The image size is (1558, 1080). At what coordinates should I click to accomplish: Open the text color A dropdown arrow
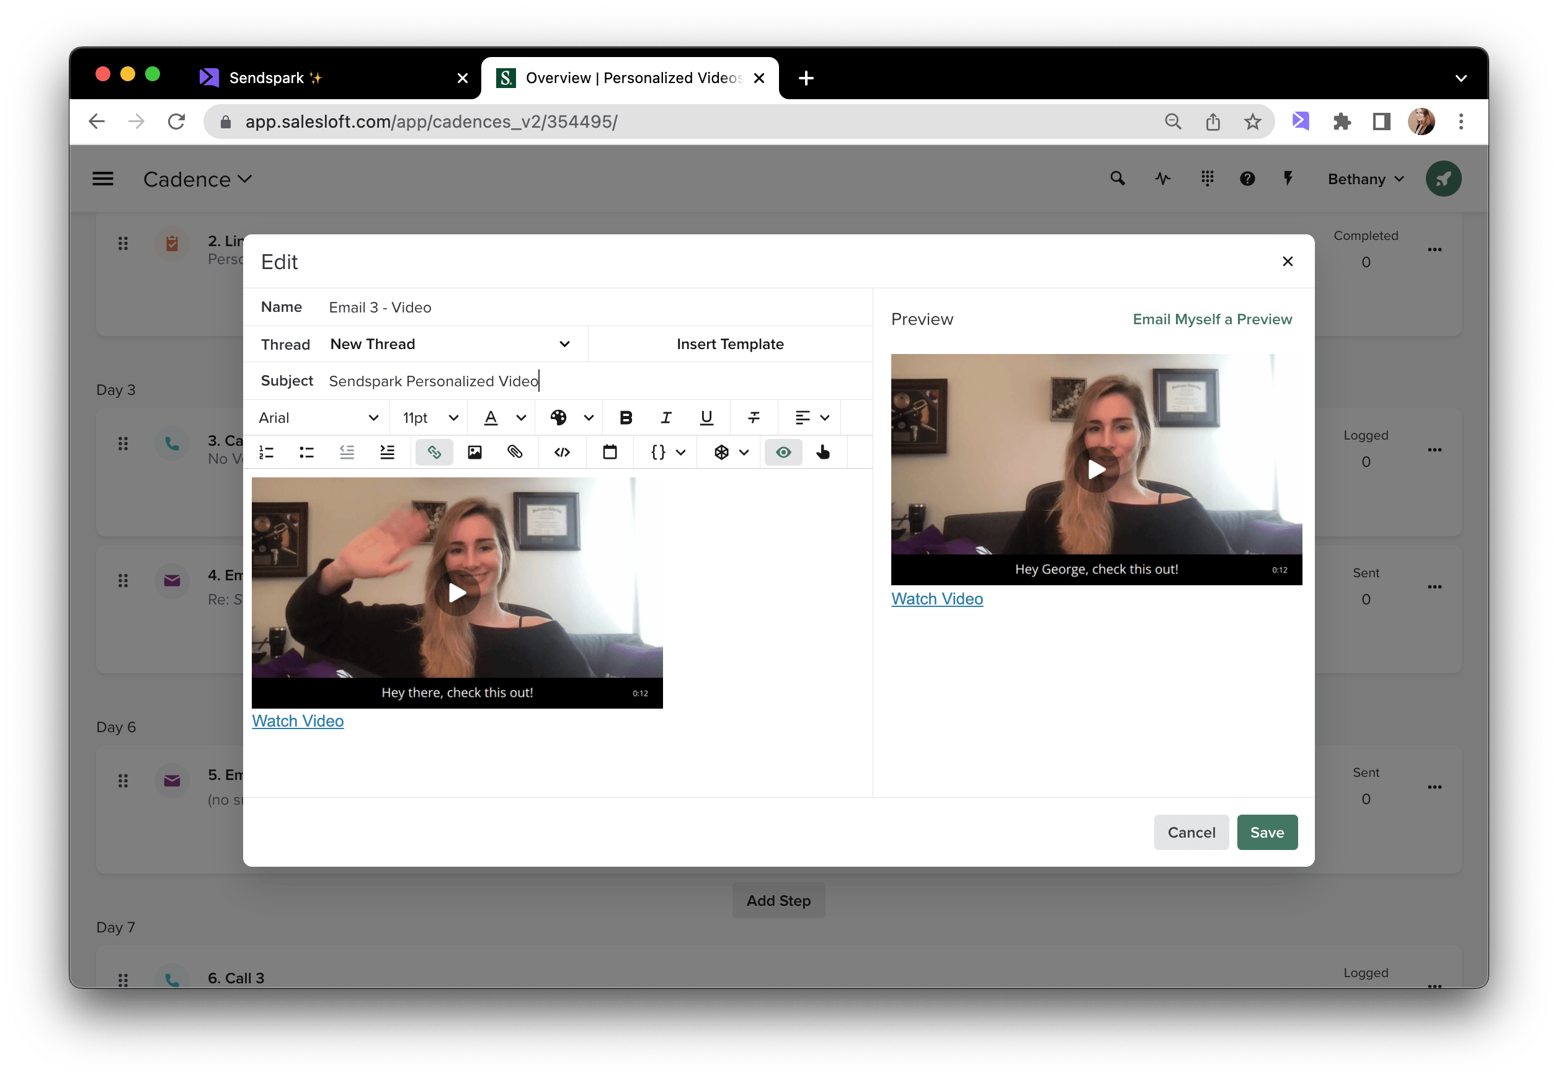521,417
